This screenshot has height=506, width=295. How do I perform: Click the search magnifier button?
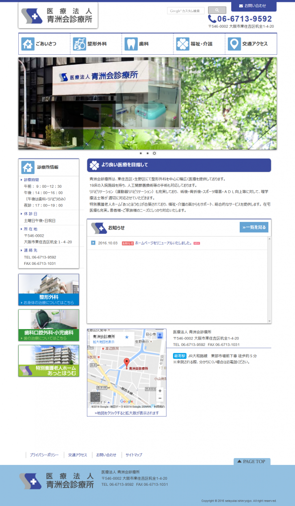[217, 10]
